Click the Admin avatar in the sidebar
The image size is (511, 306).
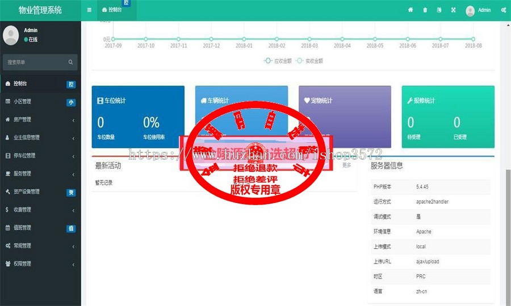11,36
